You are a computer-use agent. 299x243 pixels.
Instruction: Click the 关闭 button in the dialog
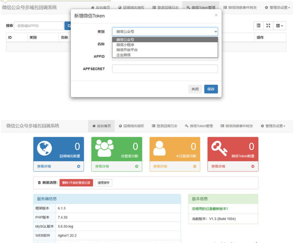click(195, 89)
